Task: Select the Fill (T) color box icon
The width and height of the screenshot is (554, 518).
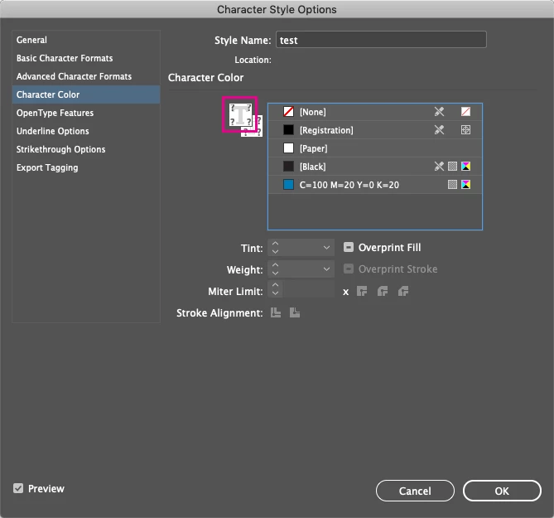Action: tap(240, 114)
